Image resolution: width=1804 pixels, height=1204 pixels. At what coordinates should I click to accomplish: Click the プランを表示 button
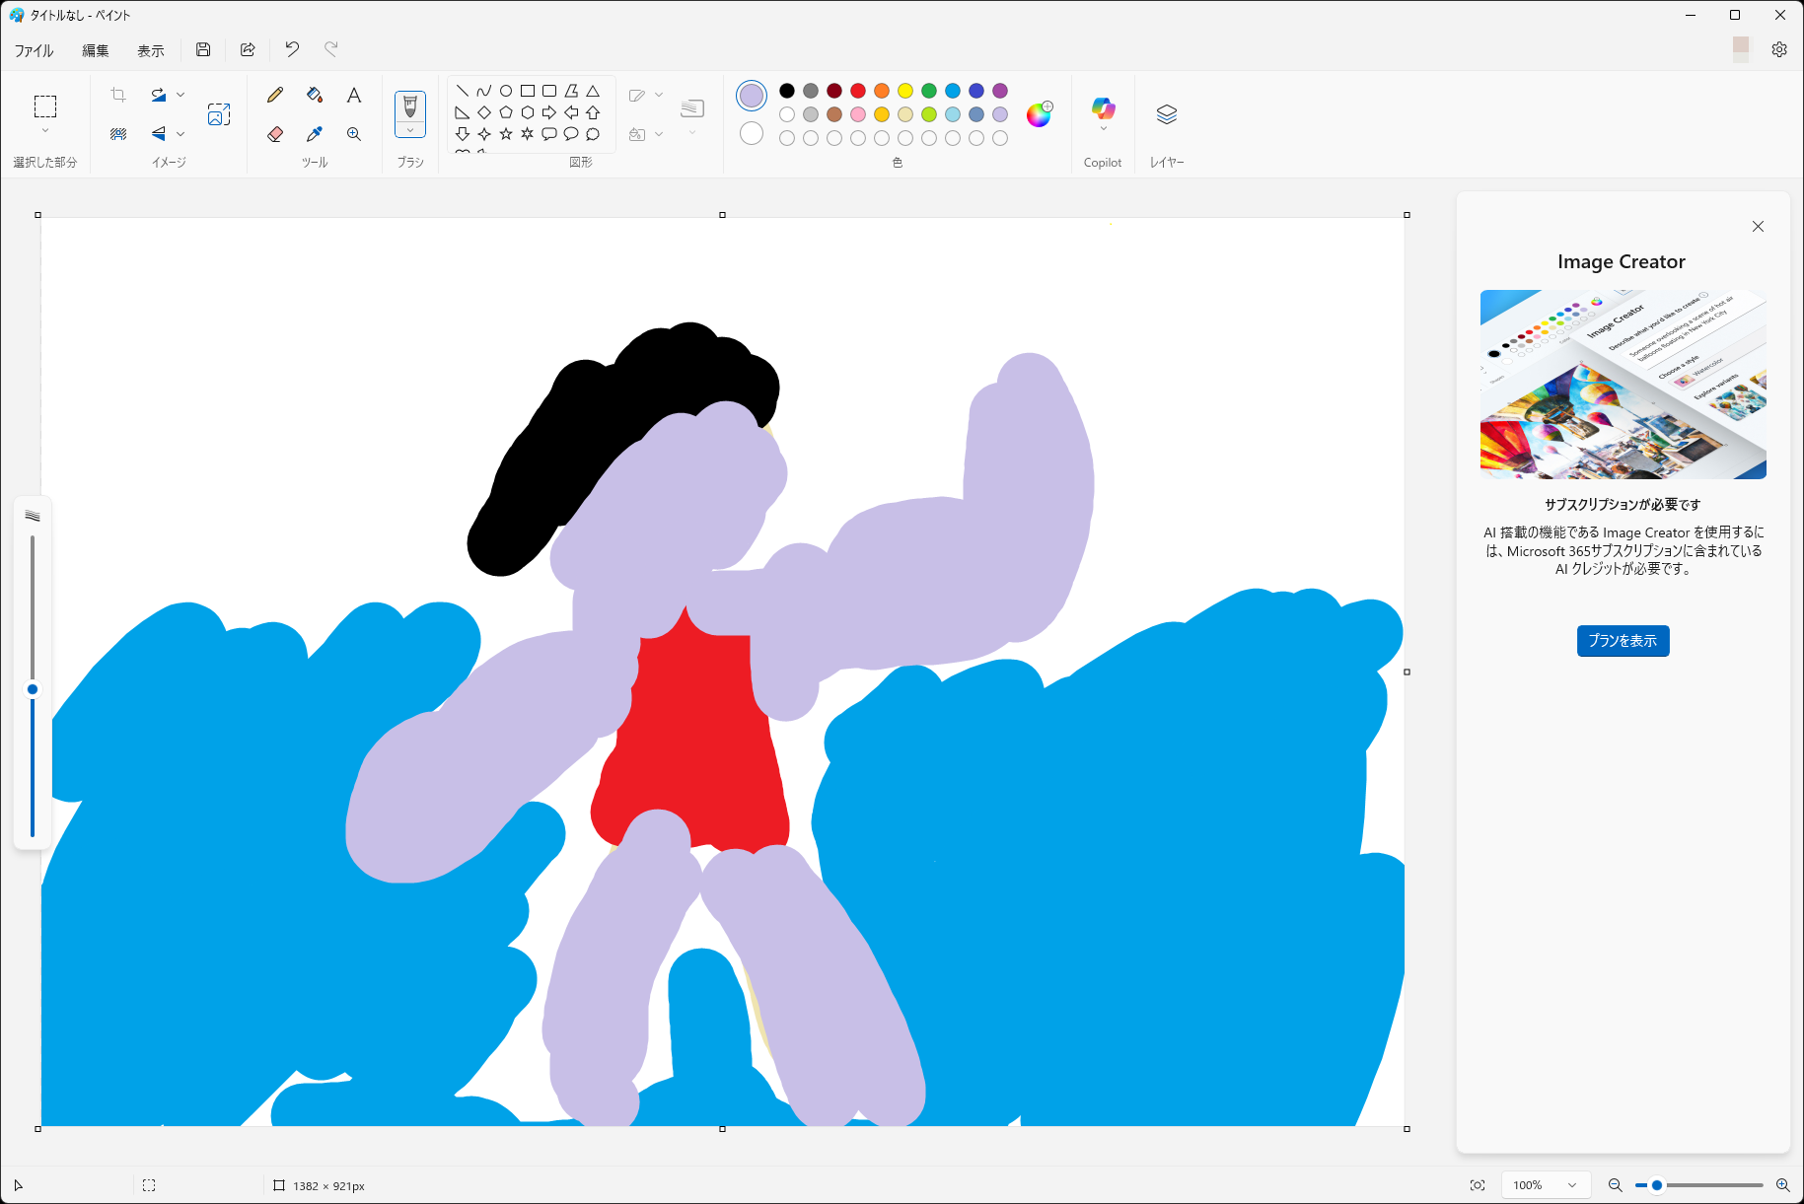pyautogui.click(x=1622, y=640)
